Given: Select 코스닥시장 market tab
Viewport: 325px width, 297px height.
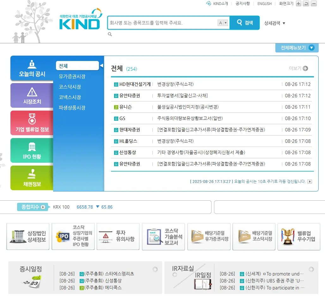Looking at the screenshot, I should click(70, 87).
